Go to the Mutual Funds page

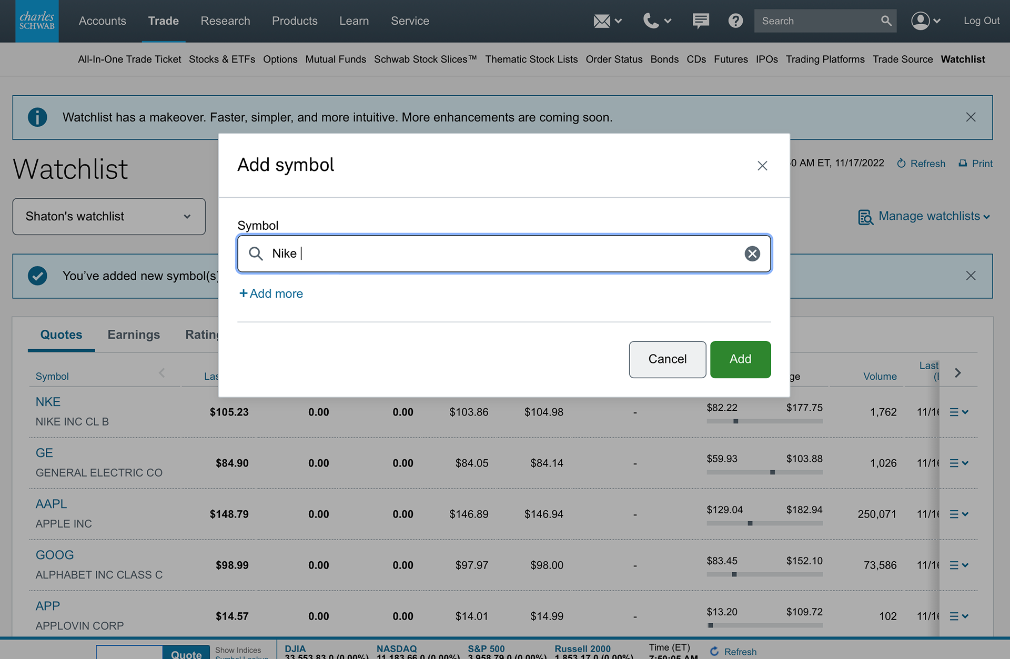coord(336,59)
